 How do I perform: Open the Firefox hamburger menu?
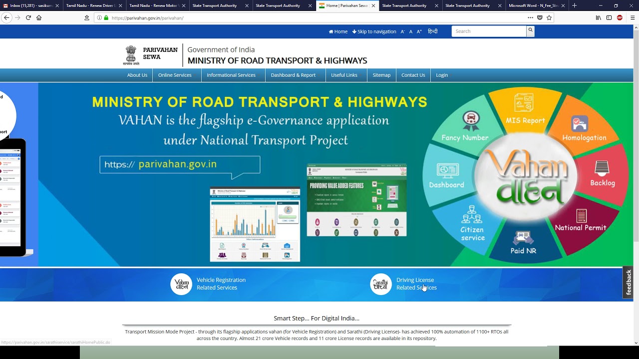pyautogui.click(x=632, y=17)
